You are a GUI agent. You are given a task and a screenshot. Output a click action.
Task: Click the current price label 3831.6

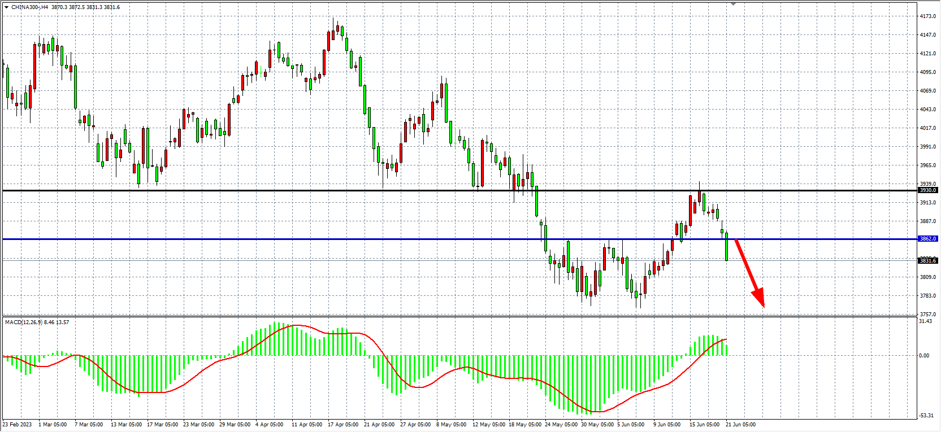click(x=927, y=260)
